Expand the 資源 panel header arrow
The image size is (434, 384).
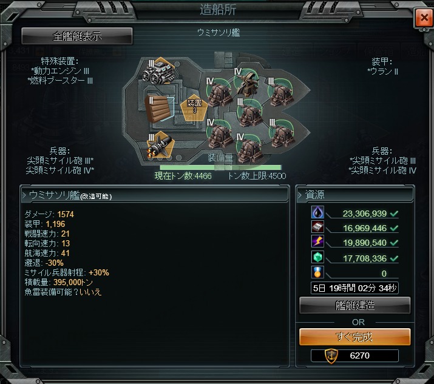(300, 195)
